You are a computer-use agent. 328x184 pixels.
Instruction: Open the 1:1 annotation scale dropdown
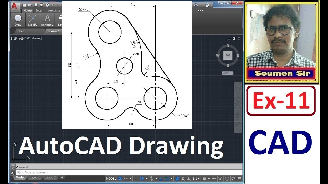coord(196,179)
